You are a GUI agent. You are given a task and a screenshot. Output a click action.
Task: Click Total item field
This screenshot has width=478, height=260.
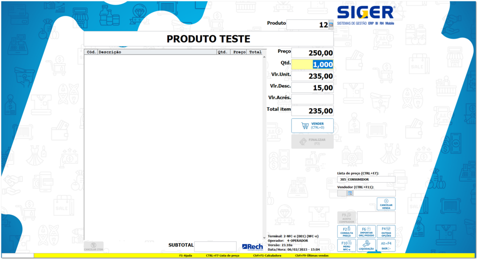click(313, 111)
